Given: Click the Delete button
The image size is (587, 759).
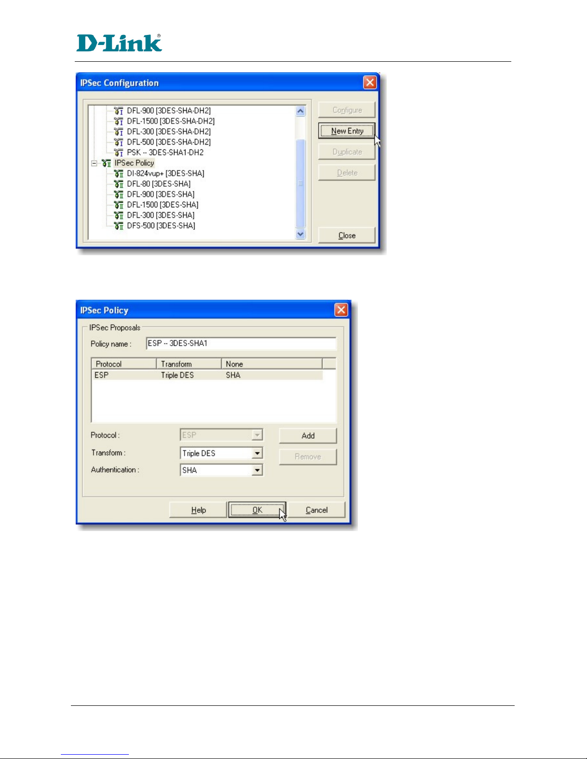Looking at the screenshot, I should tap(347, 173).
